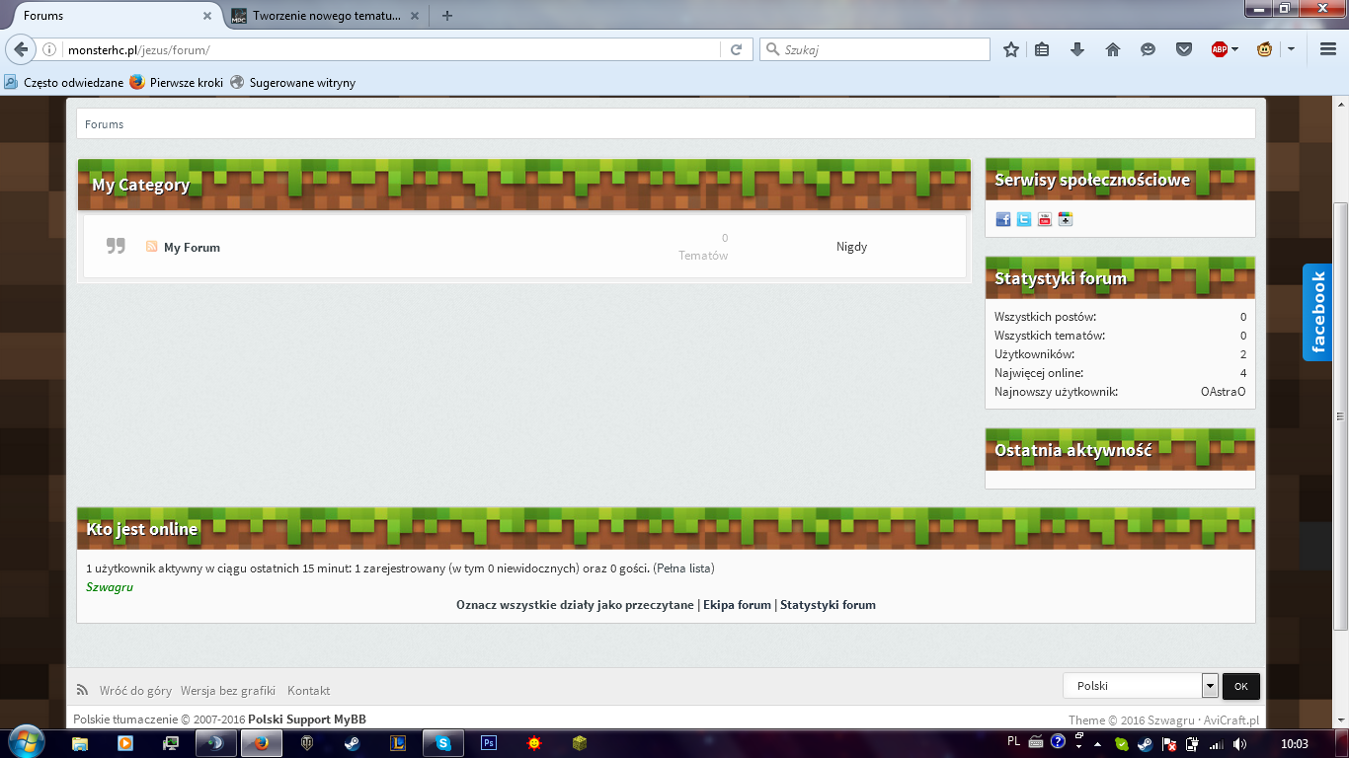Launch Photoshop from the taskbar
The image size is (1349, 758).
pyautogui.click(x=488, y=743)
